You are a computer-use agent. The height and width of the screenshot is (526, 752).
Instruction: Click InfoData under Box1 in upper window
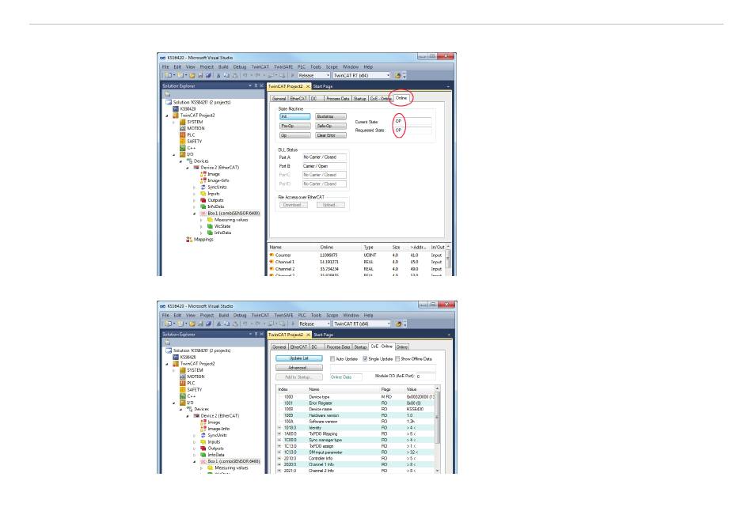click(x=222, y=233)
